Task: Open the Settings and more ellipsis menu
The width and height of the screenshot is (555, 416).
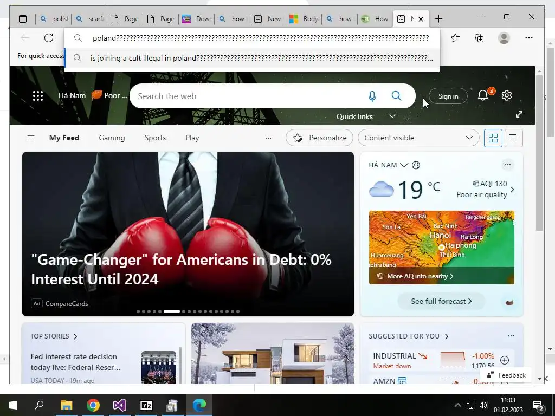Action: click(x=529, y=38)
